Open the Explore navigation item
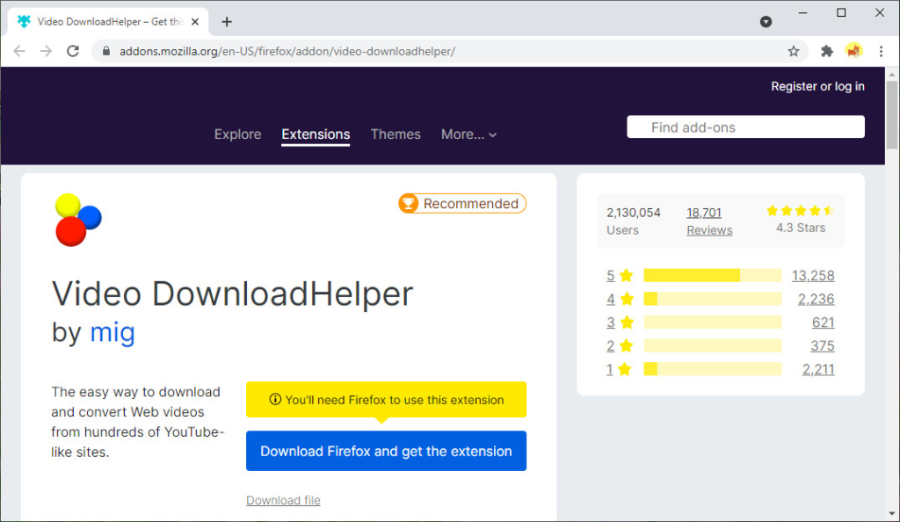Image resolution: width=900 pixels, height=522 pixels. pos(237,134)
